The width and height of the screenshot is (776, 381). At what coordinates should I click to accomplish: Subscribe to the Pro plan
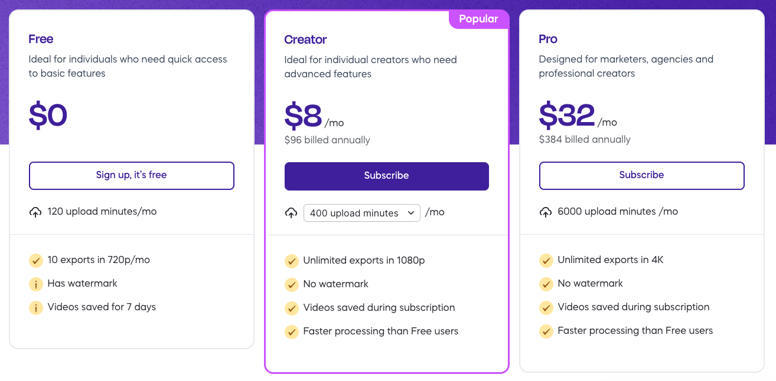[x=641, y=175]
